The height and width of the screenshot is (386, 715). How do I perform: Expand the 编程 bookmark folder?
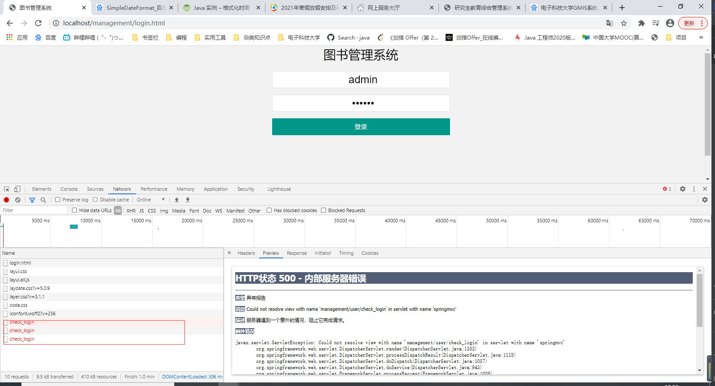tap(177, 37)
